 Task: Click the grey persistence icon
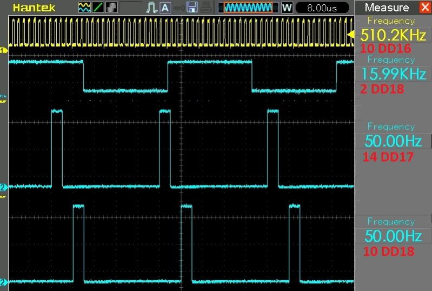[111, 8]
